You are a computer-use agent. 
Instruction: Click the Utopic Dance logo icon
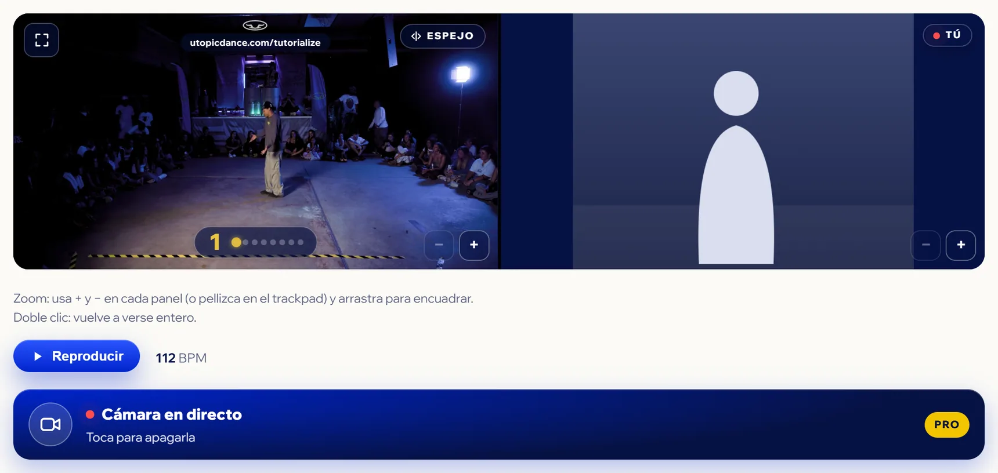255,25
